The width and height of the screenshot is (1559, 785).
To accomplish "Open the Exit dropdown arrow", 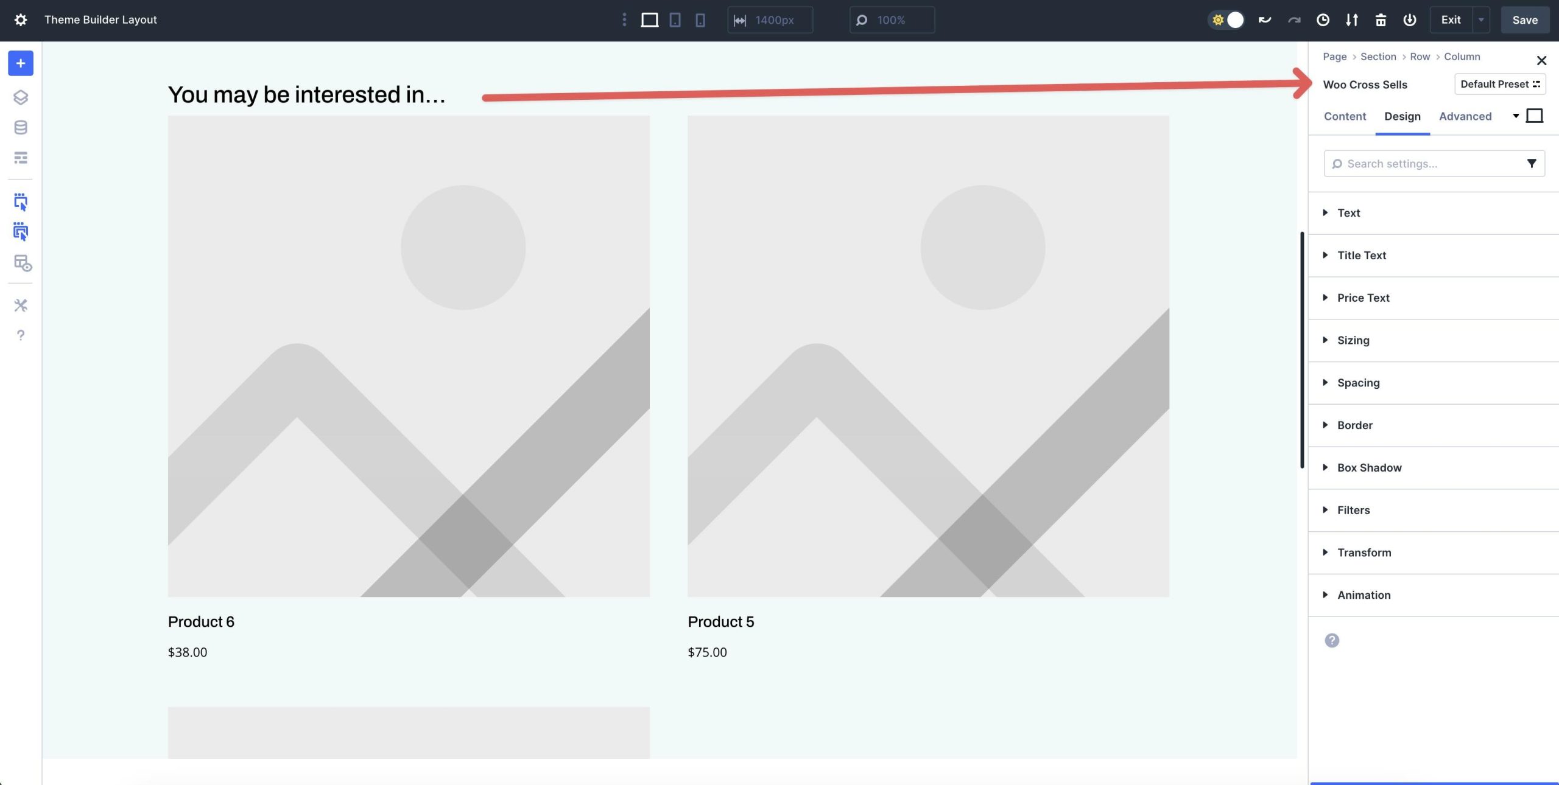I will [x=1481, y=19].
